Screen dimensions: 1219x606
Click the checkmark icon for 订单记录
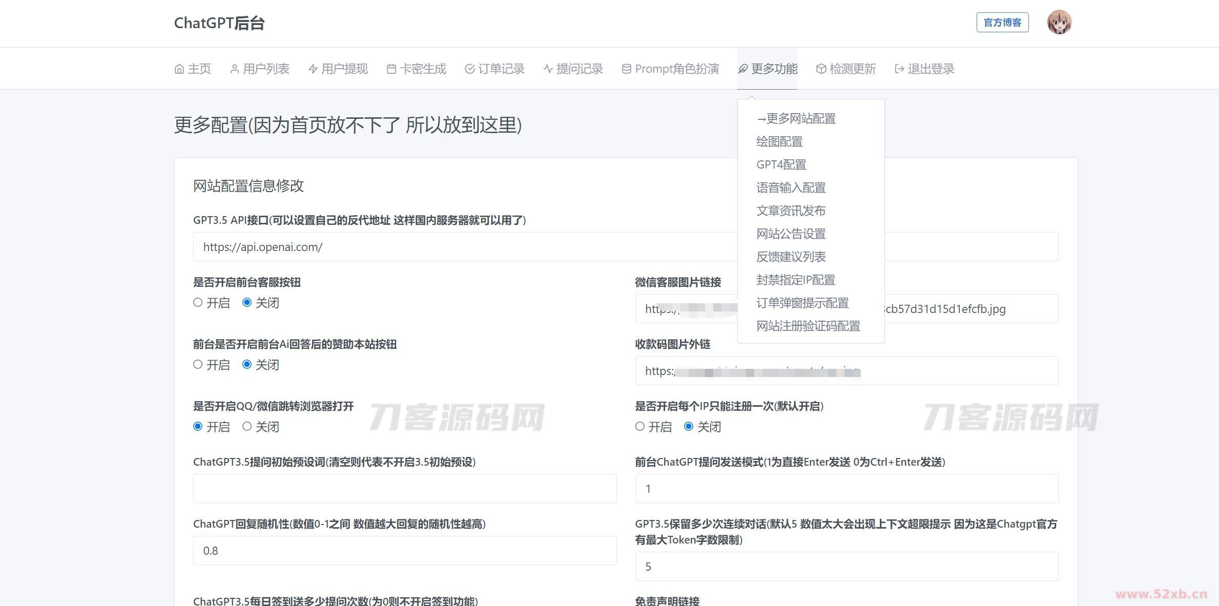pos(469,69)
